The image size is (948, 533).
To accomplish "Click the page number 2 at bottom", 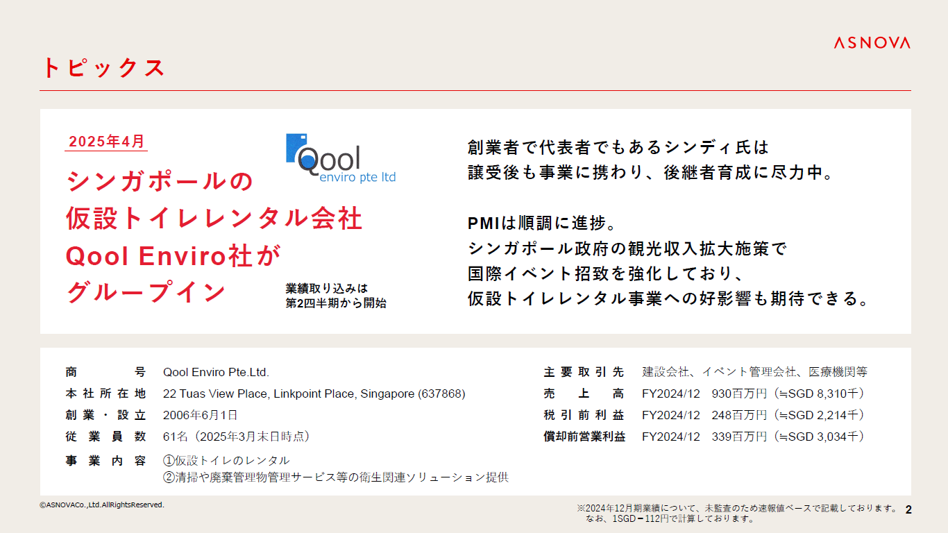I will [908, 510].
